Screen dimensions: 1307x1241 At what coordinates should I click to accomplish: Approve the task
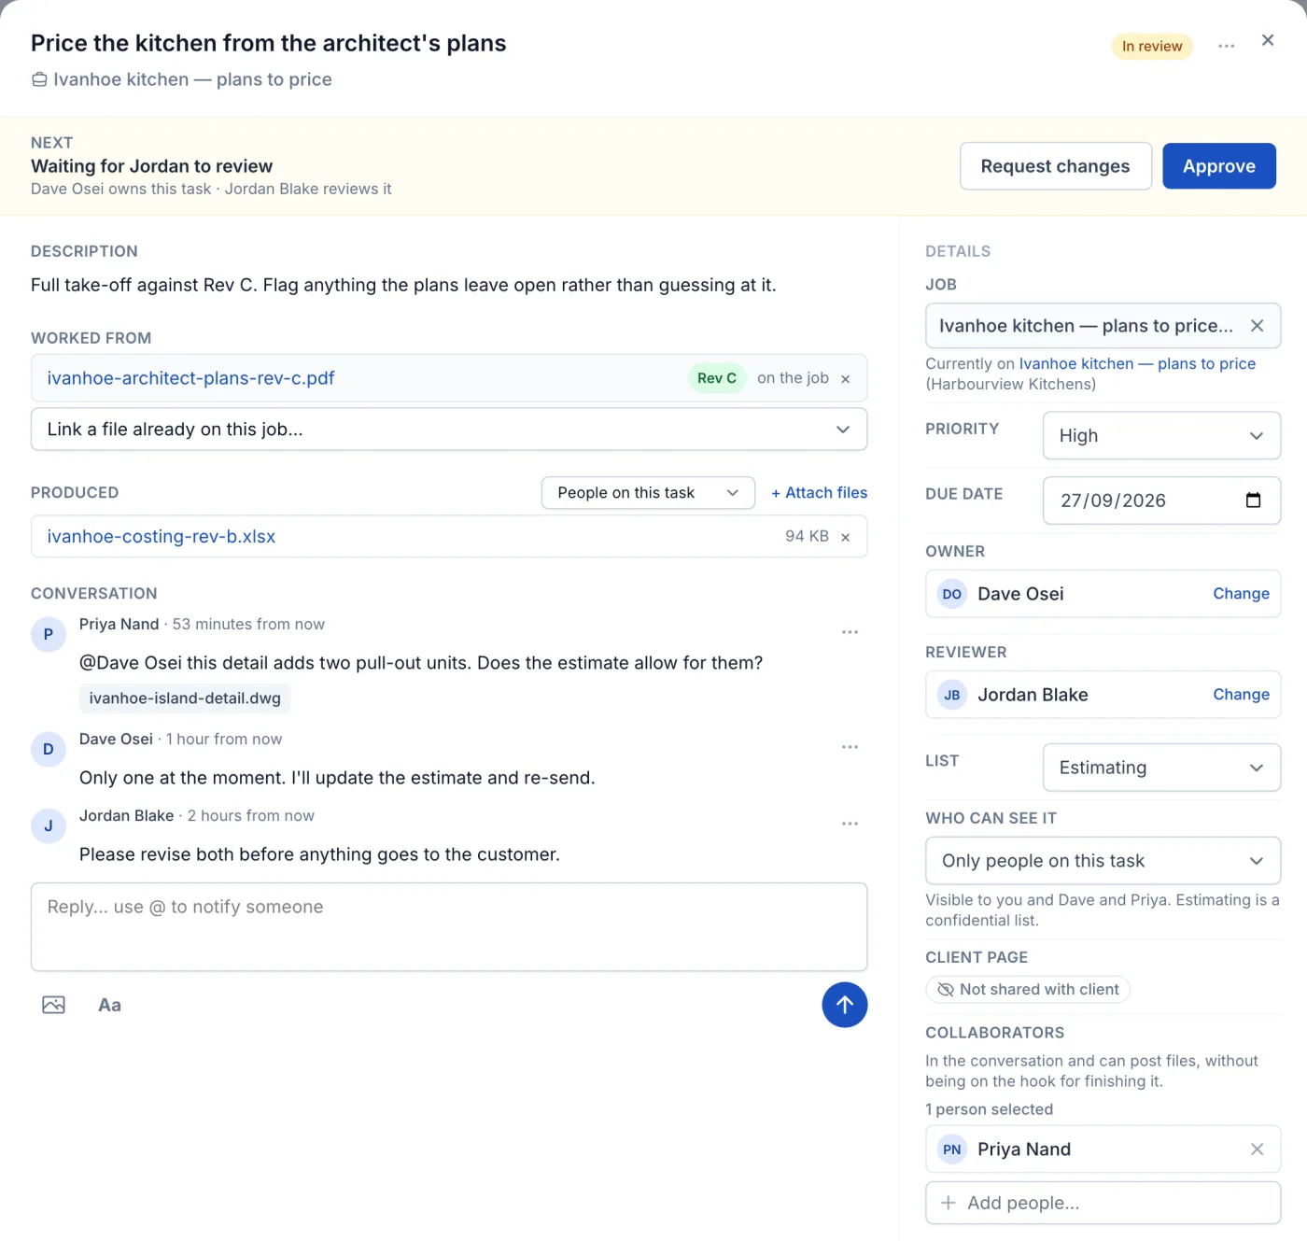[x=1218, y=166]
